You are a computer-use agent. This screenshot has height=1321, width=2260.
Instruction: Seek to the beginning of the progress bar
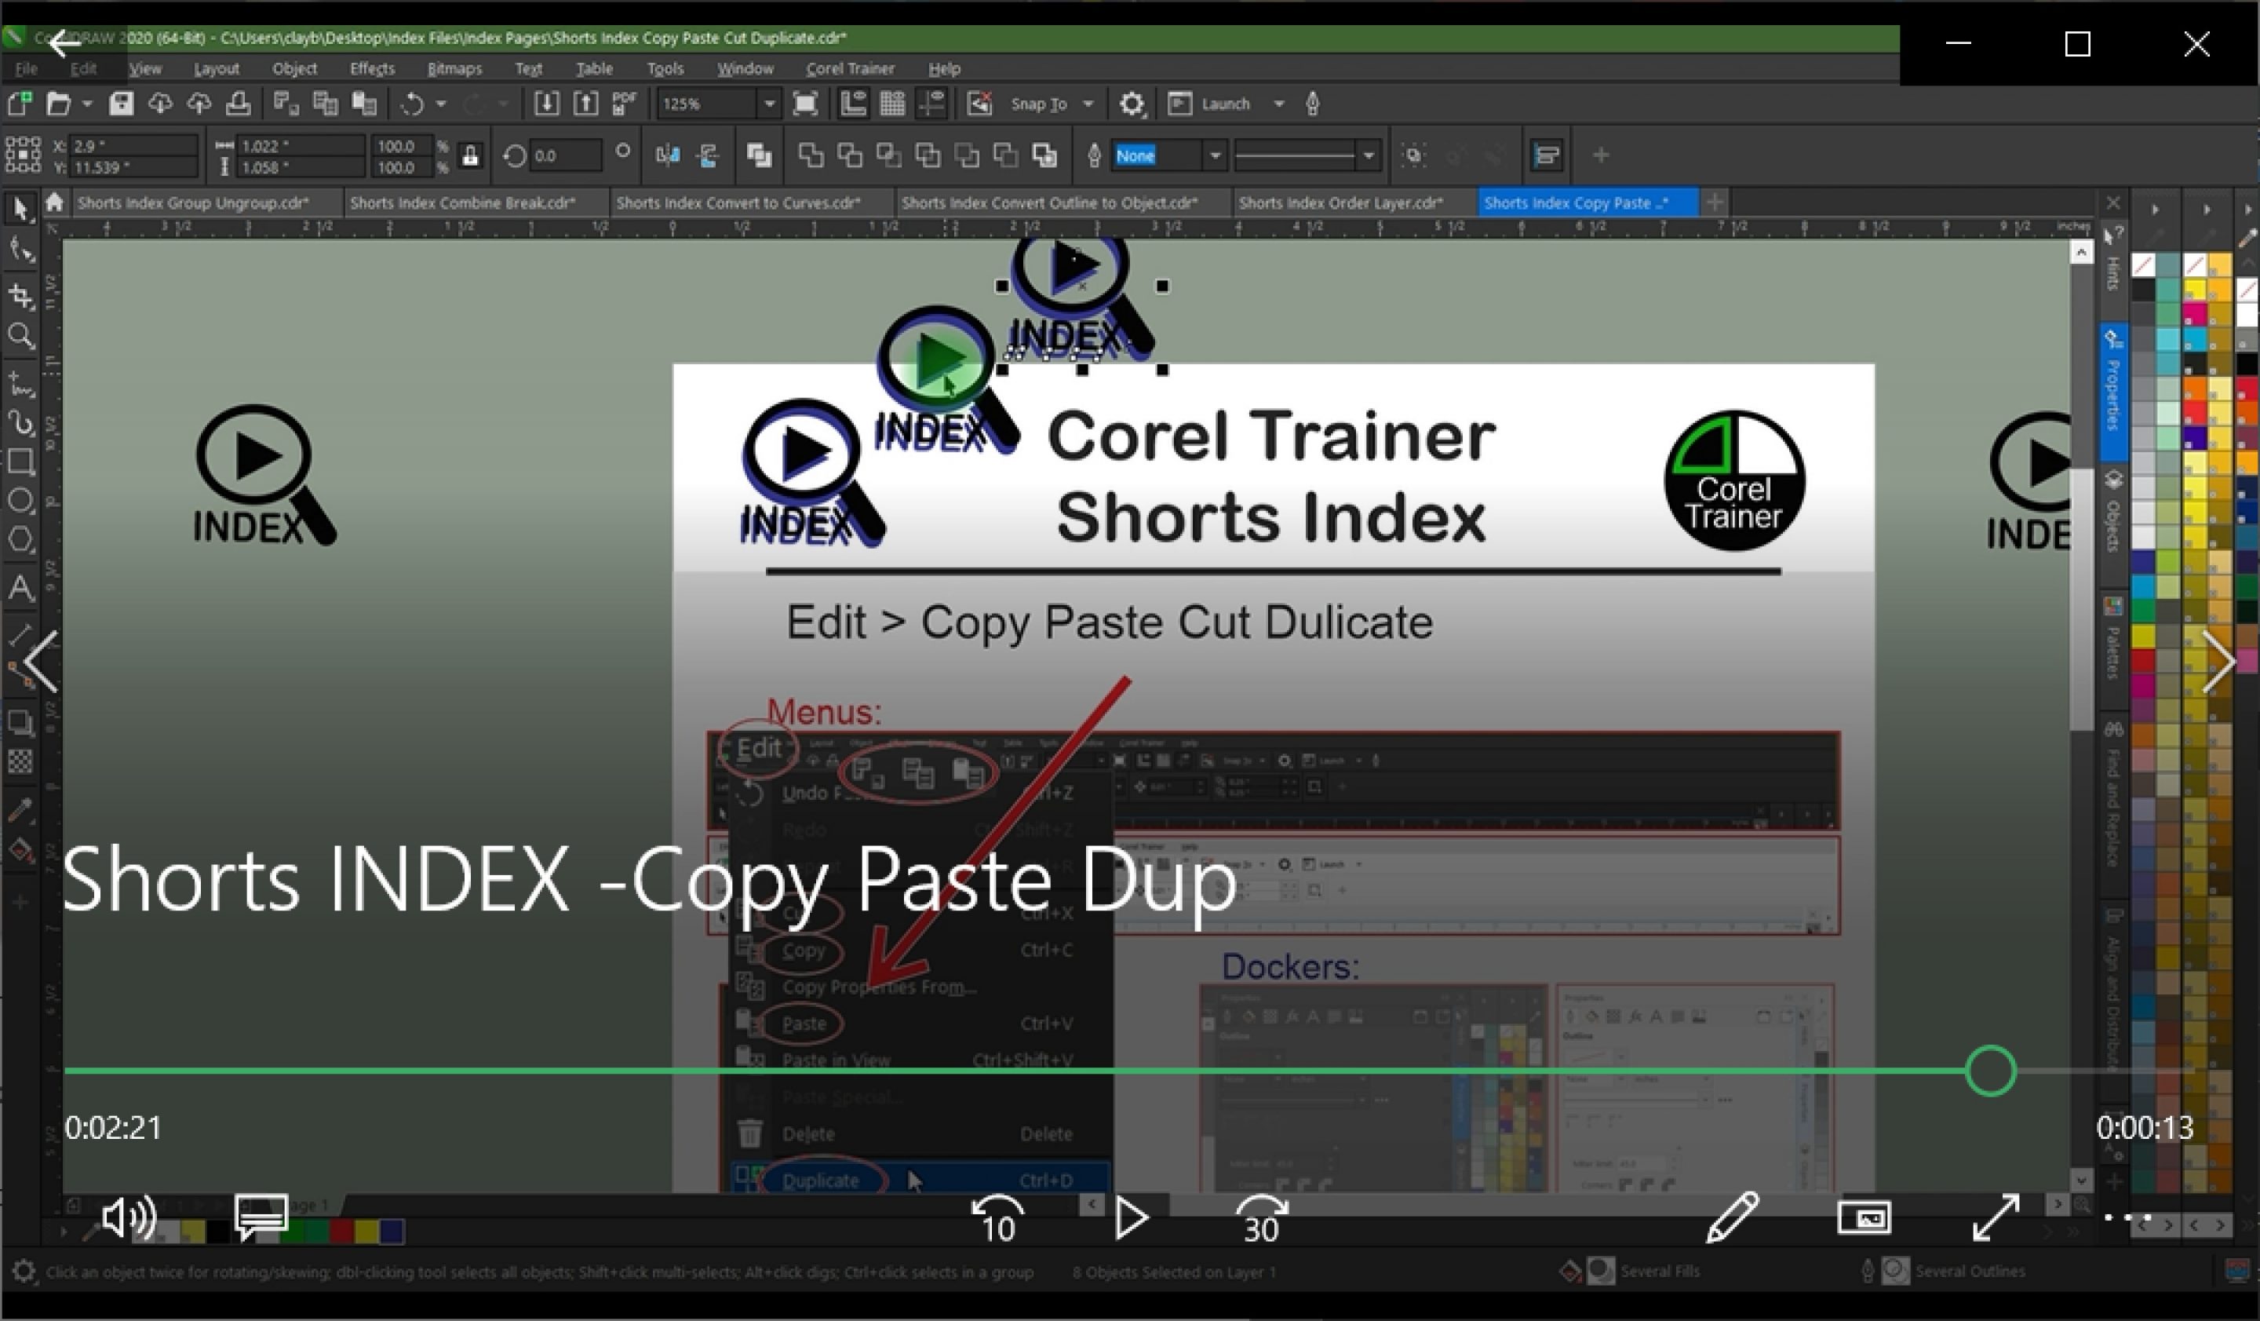pyautogui.click(x=67, y=1071)
